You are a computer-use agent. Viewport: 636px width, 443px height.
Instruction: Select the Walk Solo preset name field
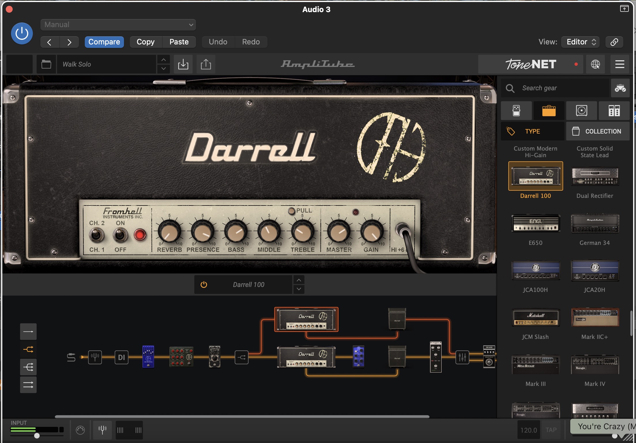pyautogui.click(x=107, y=64)
